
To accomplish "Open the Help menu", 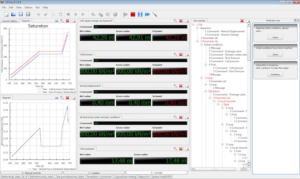I will [45, 7].
